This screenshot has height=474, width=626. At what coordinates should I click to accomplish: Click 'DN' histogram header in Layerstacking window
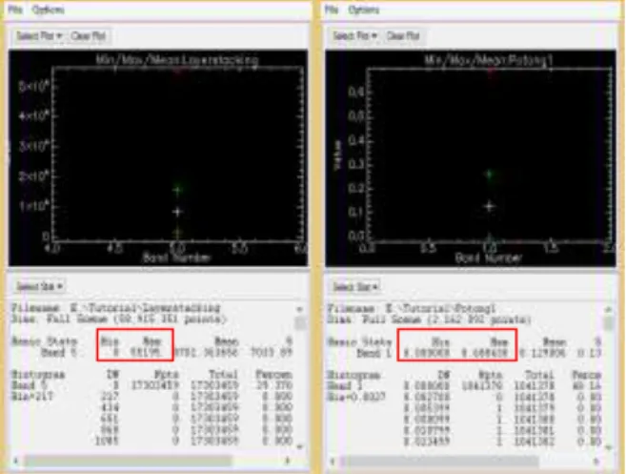point(112,375)
